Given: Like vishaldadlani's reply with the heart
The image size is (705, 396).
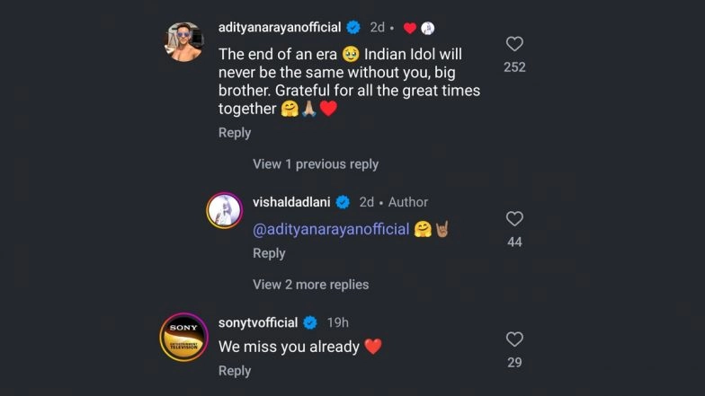Looking at the screenshot, I should [x=514, y=218].
